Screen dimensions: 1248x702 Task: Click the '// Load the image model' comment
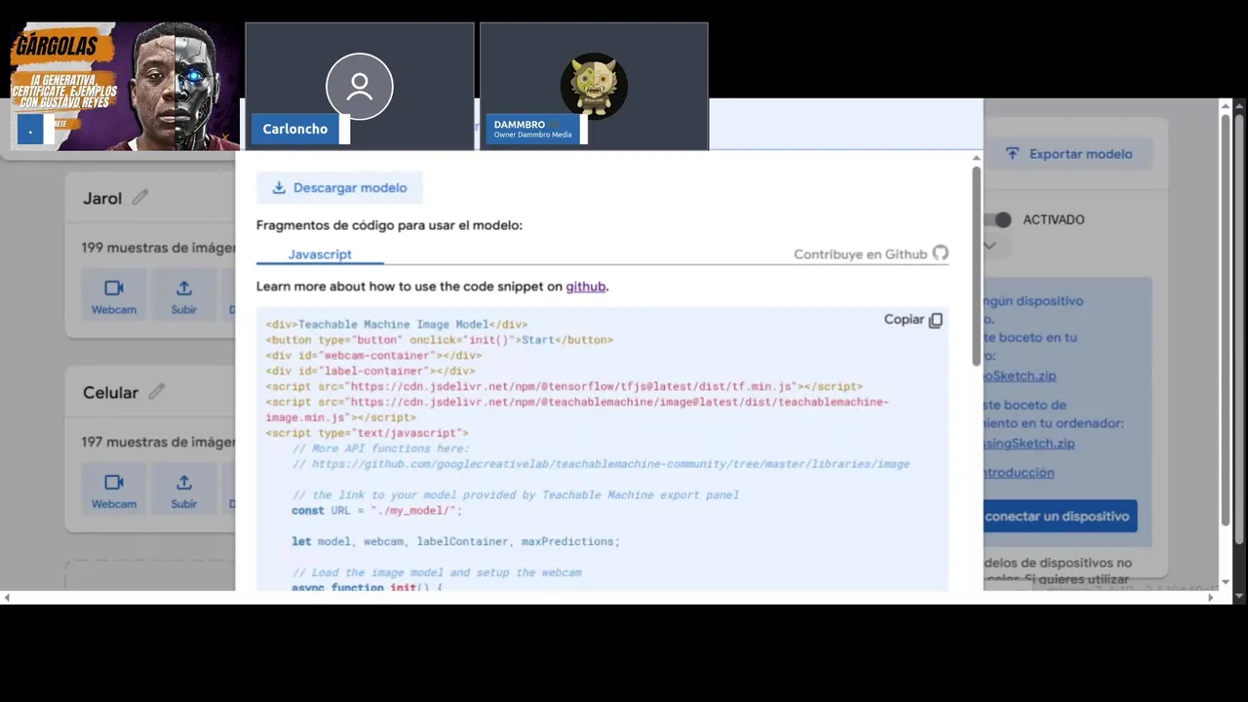point(437,572)
